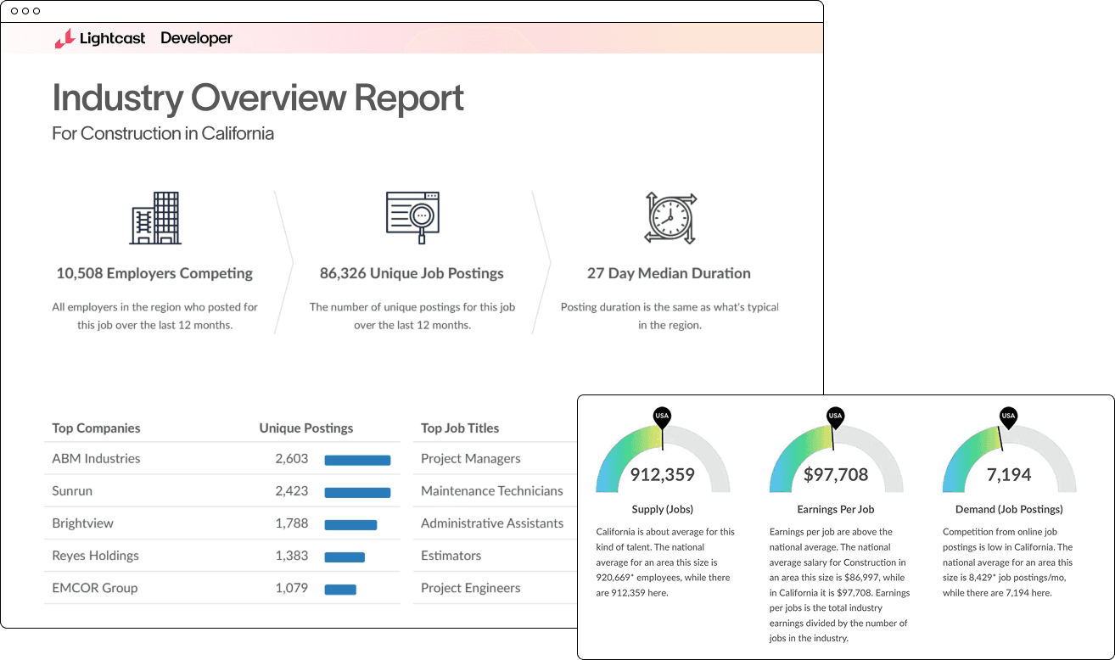Click the 86,326 Unique Job Postings heading
Image resolution: width=1115 pixels, height=660 pixels.
pos(412,273)
